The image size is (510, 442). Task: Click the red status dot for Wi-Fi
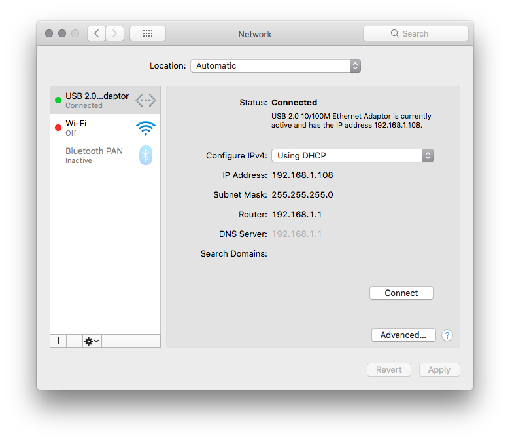(58, 128)
